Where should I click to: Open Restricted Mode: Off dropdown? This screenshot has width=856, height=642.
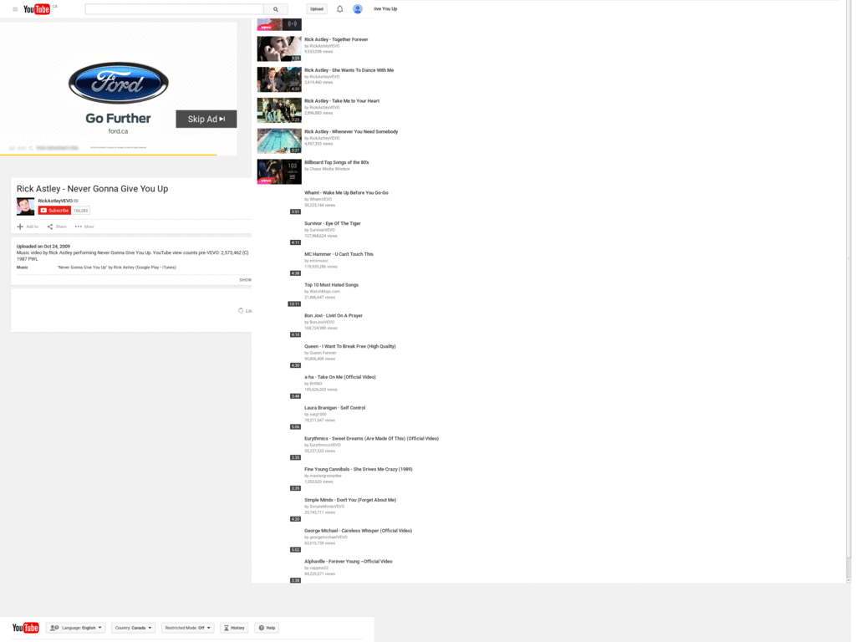[x=187, y=628]
